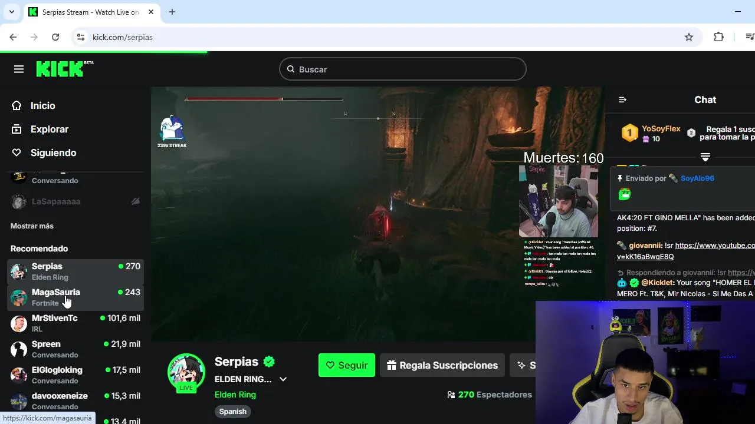Click the Spanish language tag
Viewport: 755px width, 424px height.
tap(233, 412)
